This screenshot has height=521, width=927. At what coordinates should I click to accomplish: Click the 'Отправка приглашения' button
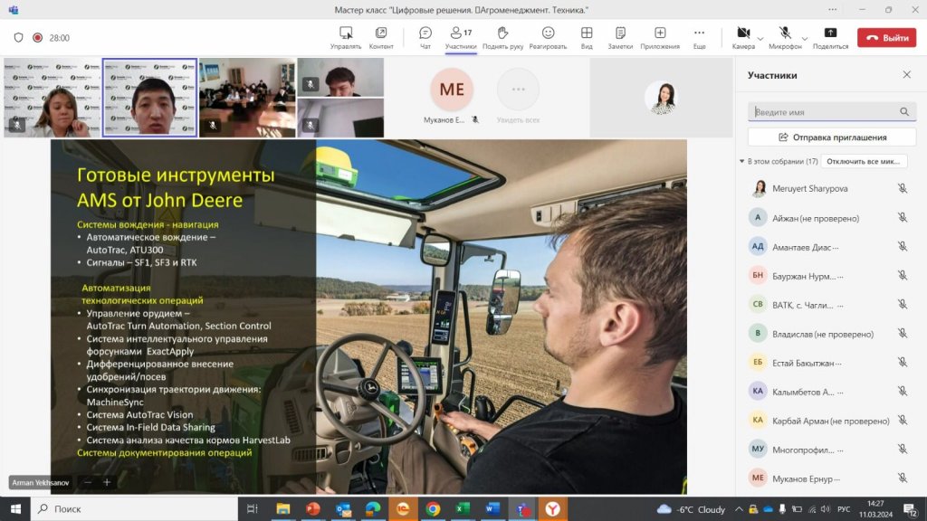(832, 137)
